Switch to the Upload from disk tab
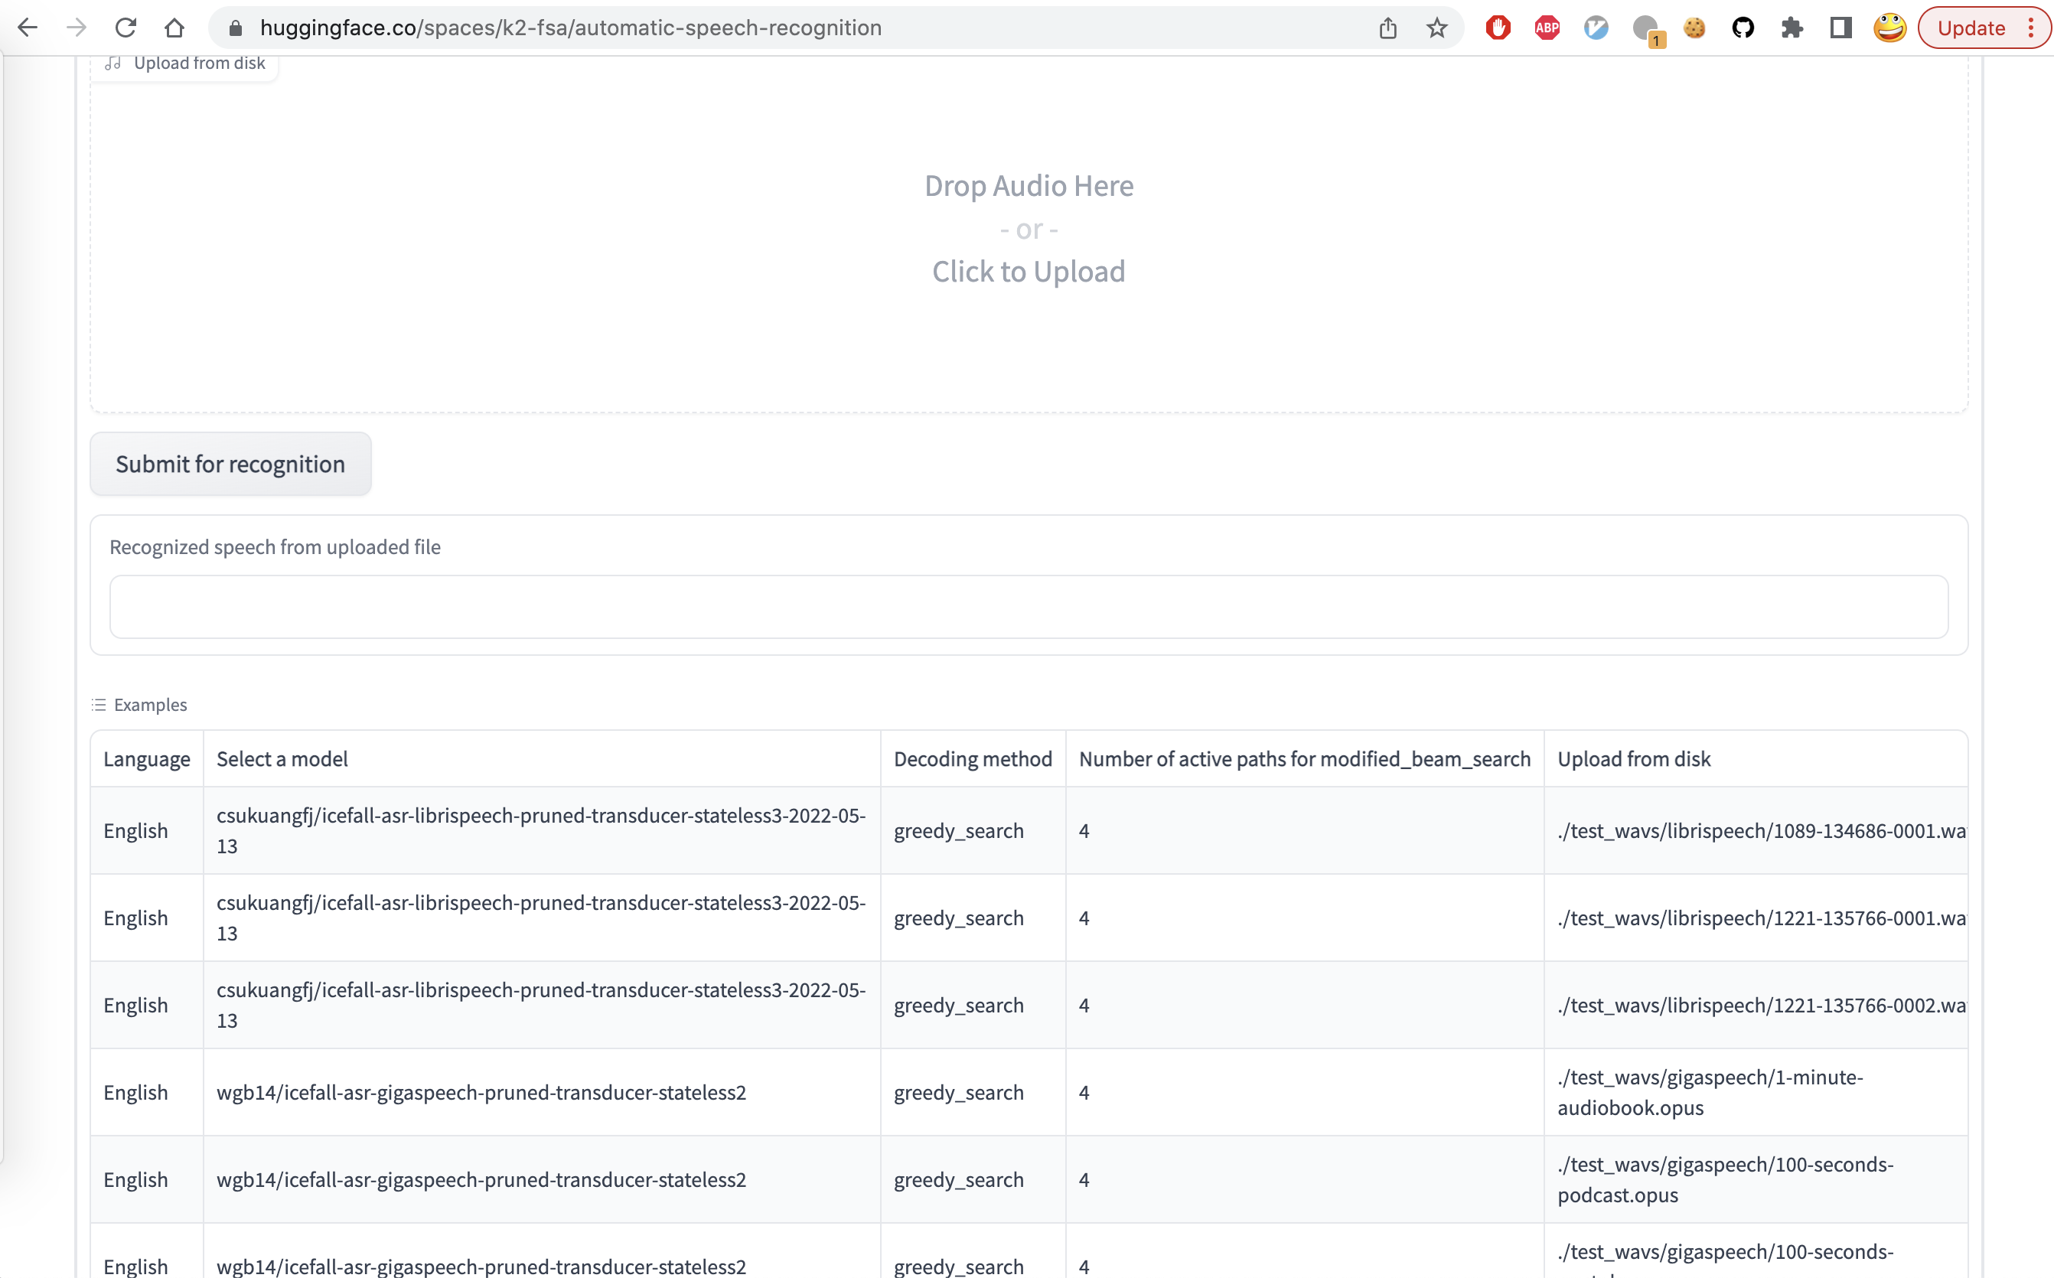Screen dimensions: 2054x1278 click(x=187, y=63)
